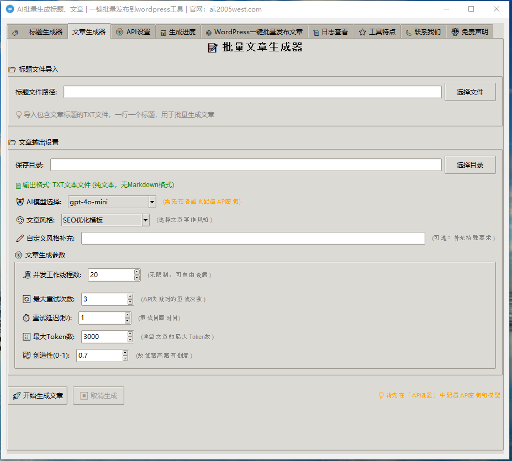Decrease 创造性 value with the down arrow
The height and width of the screenshot is (461, 512).
coord(125,358)
